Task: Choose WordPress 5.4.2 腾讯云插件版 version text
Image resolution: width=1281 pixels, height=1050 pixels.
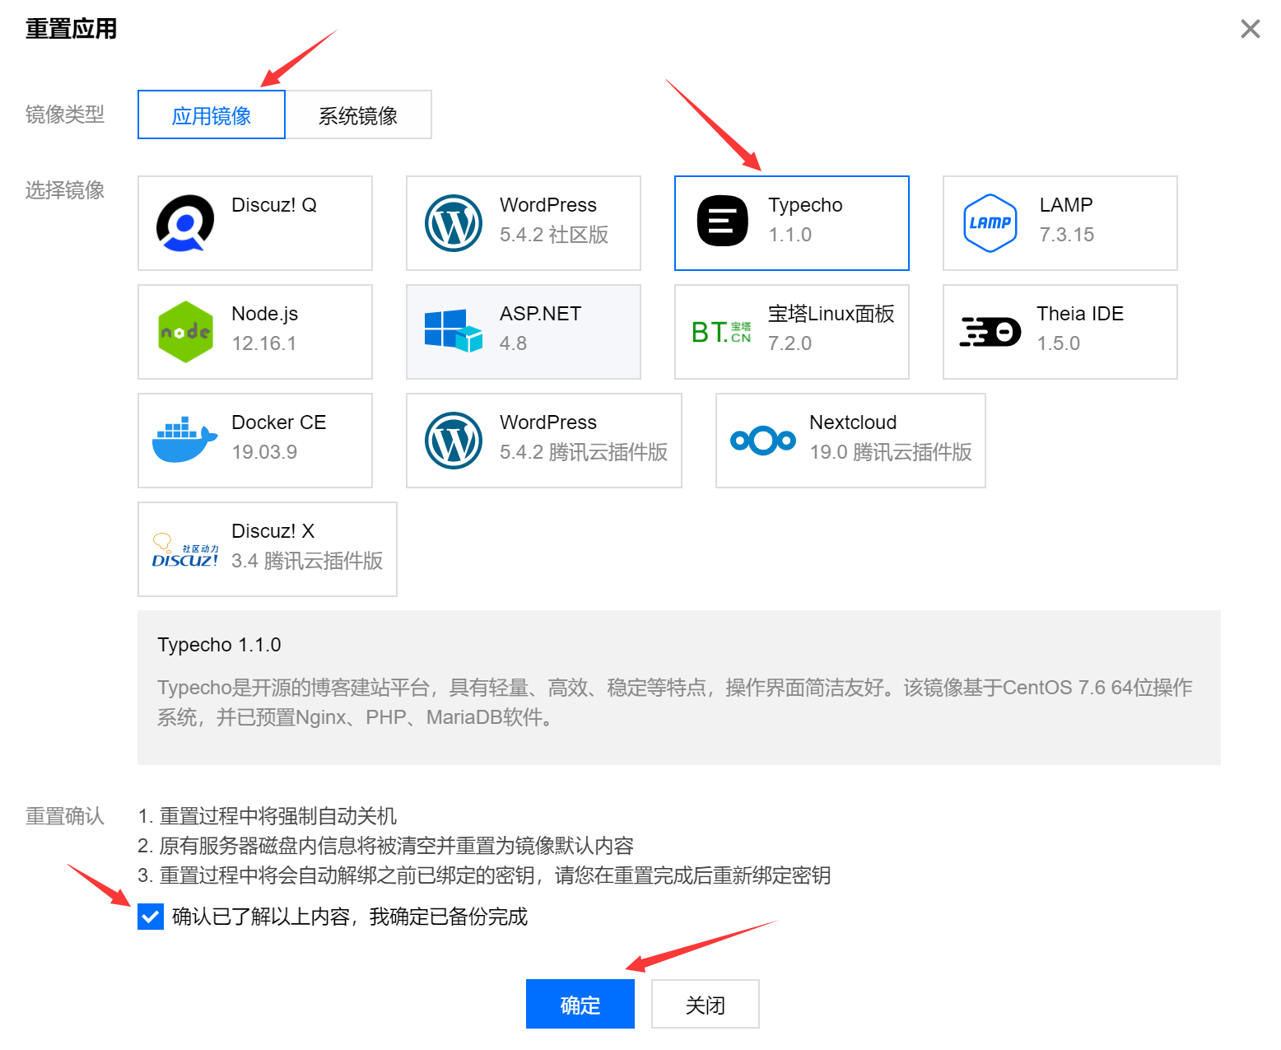Action: [584, 452]
